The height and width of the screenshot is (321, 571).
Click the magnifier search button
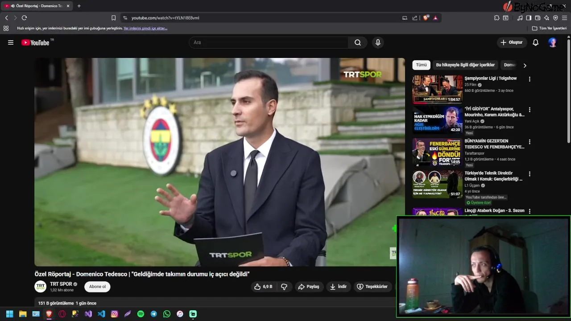358,42
